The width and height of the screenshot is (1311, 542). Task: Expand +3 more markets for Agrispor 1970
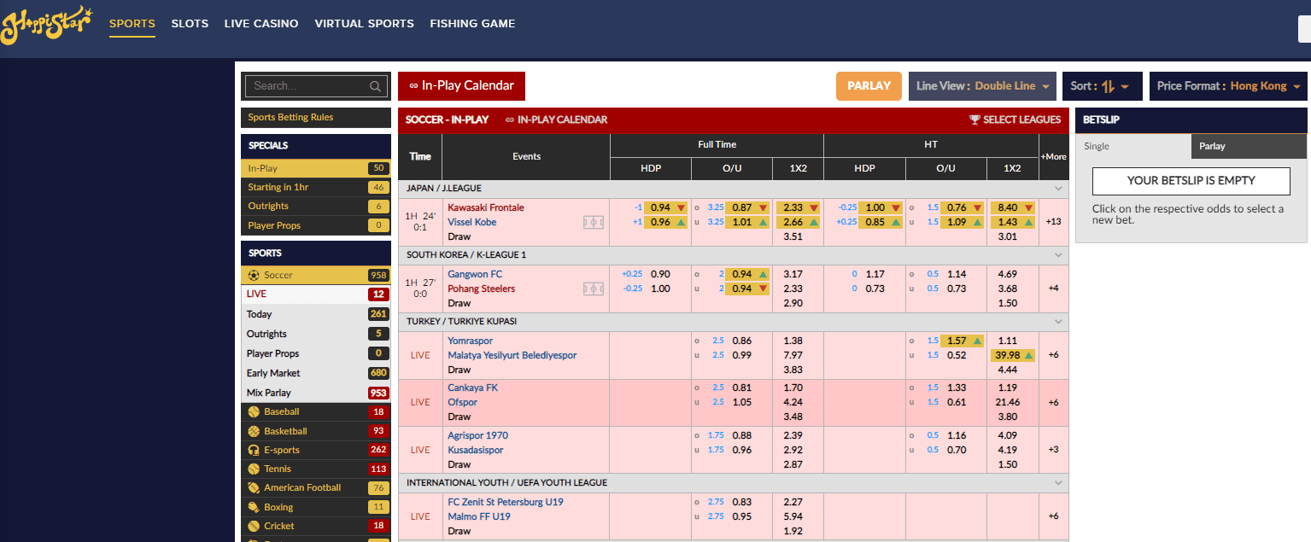[1053, 450]
